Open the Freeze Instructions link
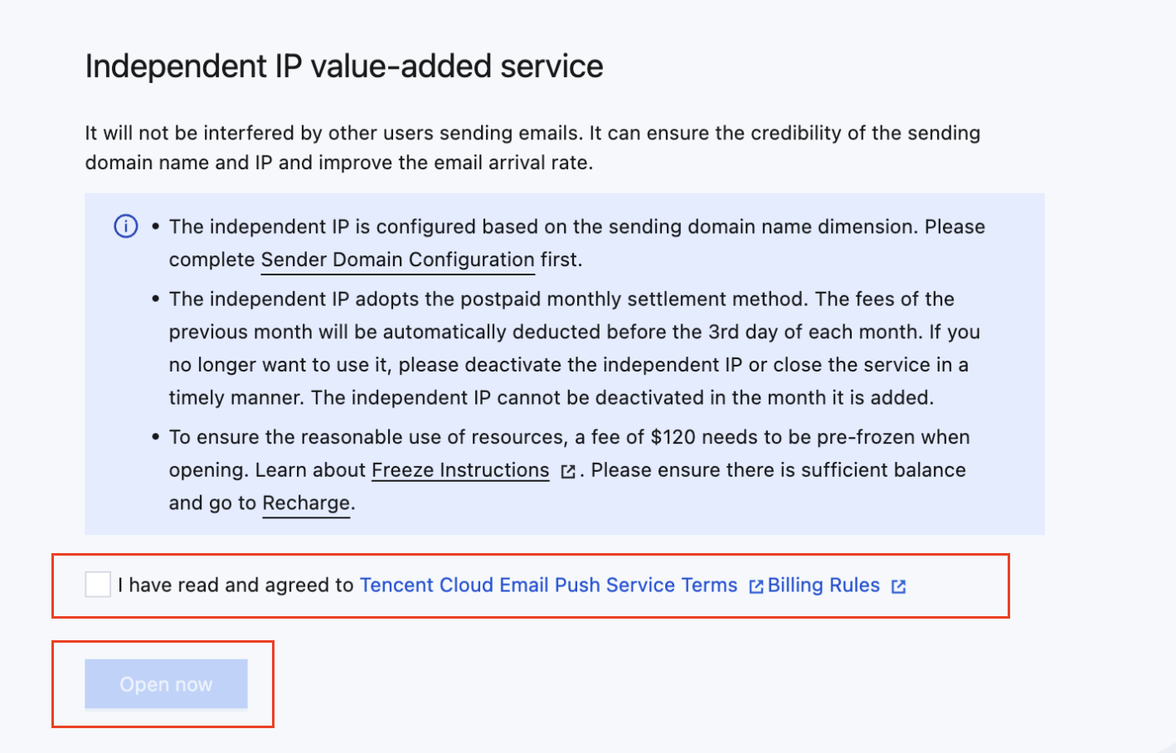Viewport: 1176px width, 753px height. click(x=460, y=470)
